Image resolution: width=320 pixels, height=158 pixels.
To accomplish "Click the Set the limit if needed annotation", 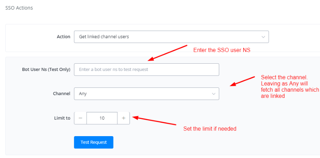I will (210, 129).
